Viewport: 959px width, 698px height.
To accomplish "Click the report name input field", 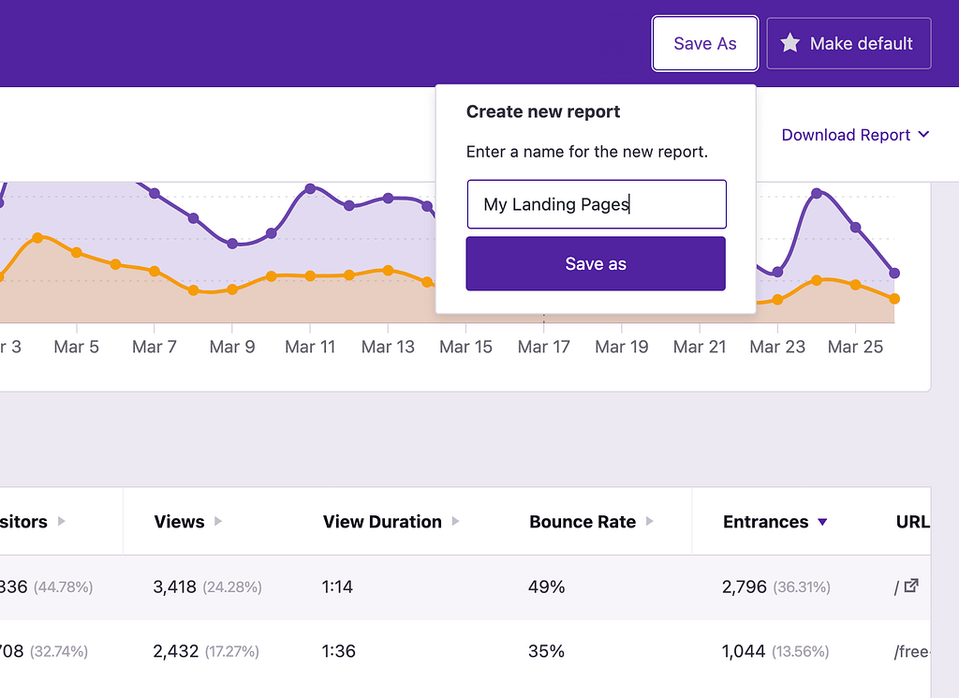I will [x=596, y=204].
